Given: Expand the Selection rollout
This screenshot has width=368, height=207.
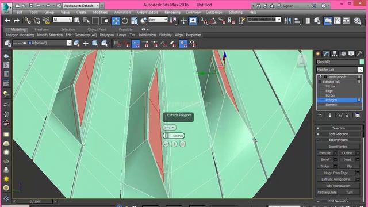Looking at the screenshot, I should pyautogui.click(x=338, y=128).
